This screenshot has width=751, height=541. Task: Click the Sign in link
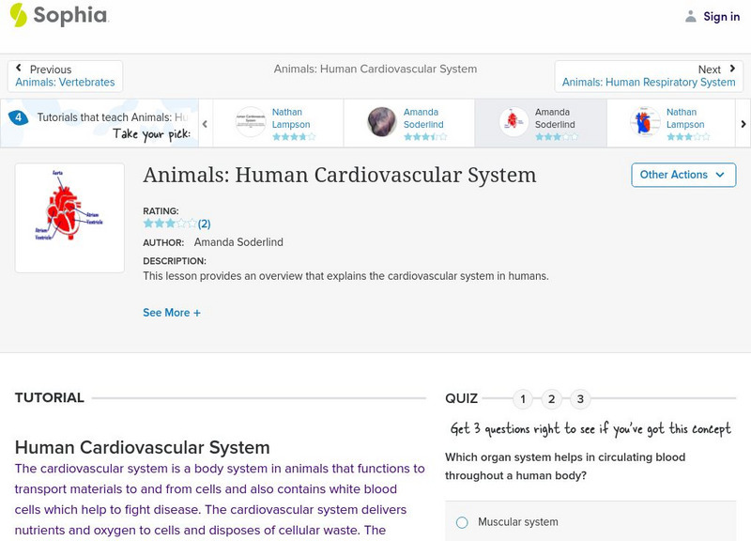tap(721, 16)
